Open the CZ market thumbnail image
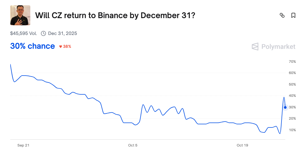 click(x=20, y=15)
